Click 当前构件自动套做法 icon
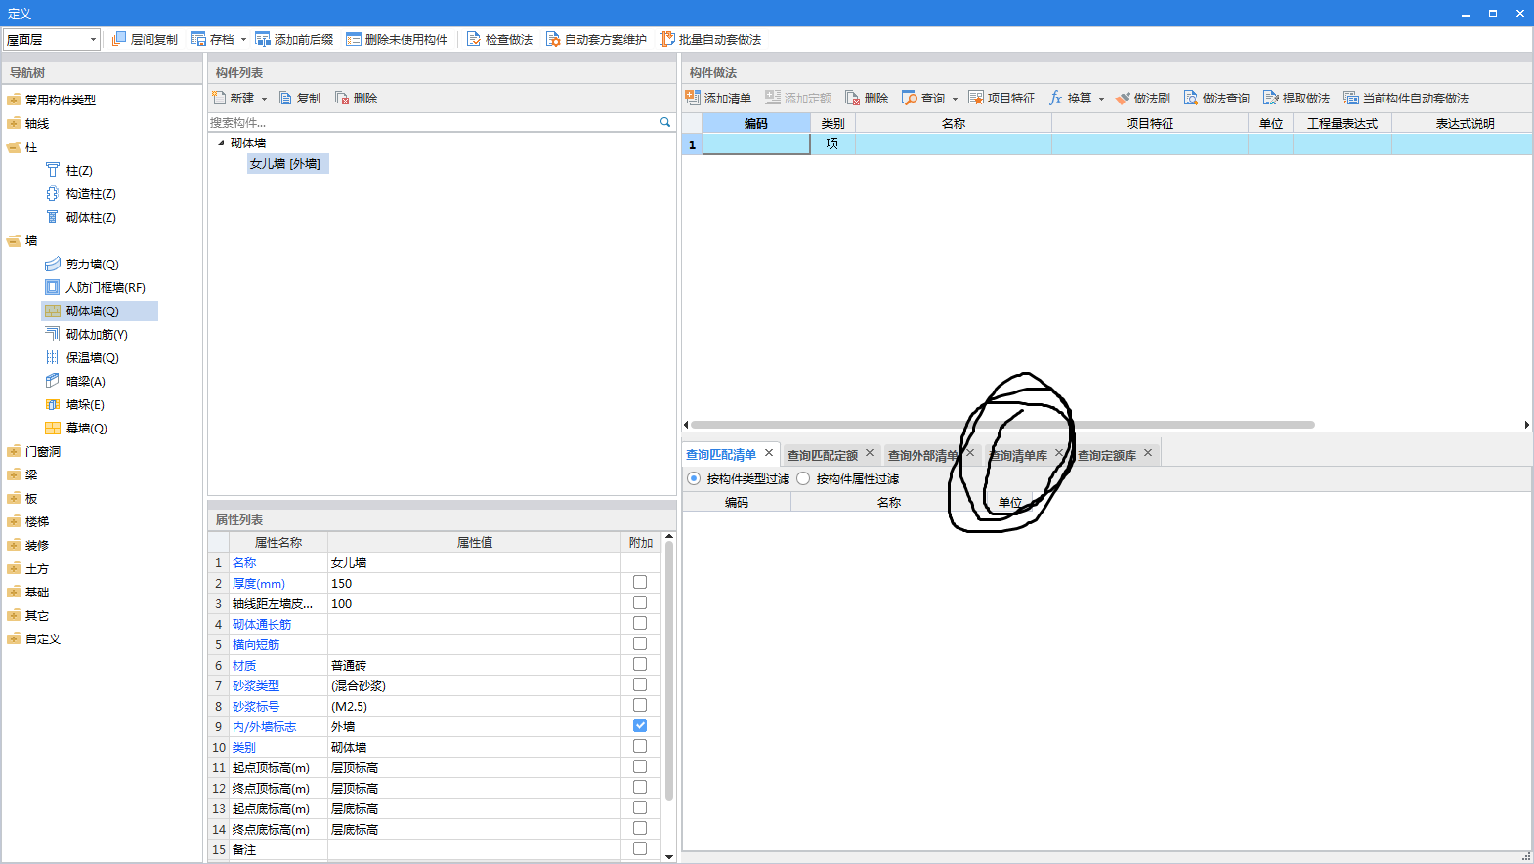Screen dimensions: 1534x864 1351,98
